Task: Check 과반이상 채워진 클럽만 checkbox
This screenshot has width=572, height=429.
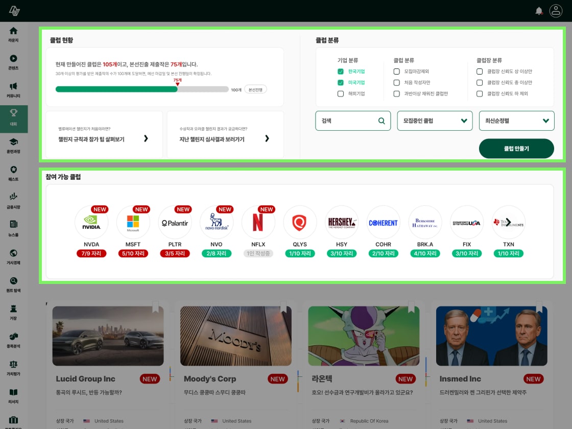Action: 396,94
